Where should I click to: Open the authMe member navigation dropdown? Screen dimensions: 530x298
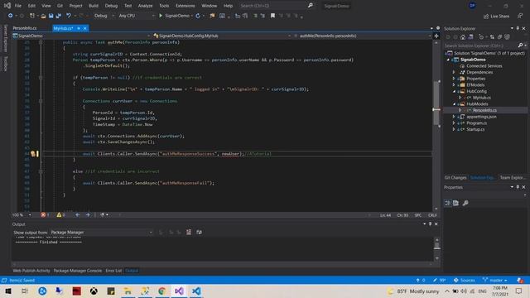pyautogui.click(x=363, y=36)
